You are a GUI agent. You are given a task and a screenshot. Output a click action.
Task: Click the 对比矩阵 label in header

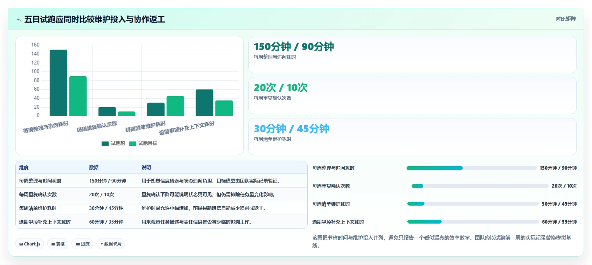point(565,19)
